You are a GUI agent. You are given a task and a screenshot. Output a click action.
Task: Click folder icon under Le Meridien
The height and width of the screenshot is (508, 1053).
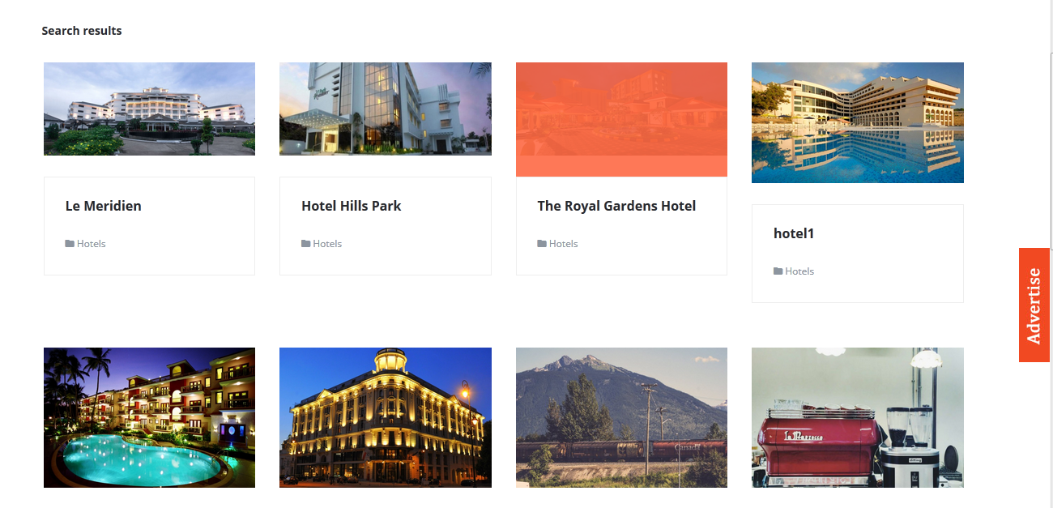click(70, 244)
